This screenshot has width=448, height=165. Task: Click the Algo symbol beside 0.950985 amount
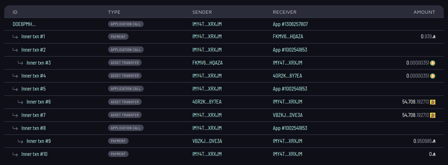[x=434, y=141]
